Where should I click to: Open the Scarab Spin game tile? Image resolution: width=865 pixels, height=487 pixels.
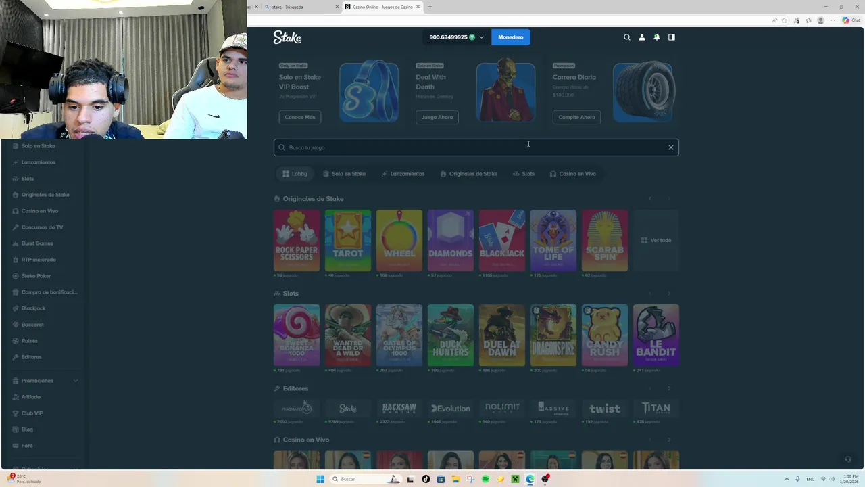point(605,240)
